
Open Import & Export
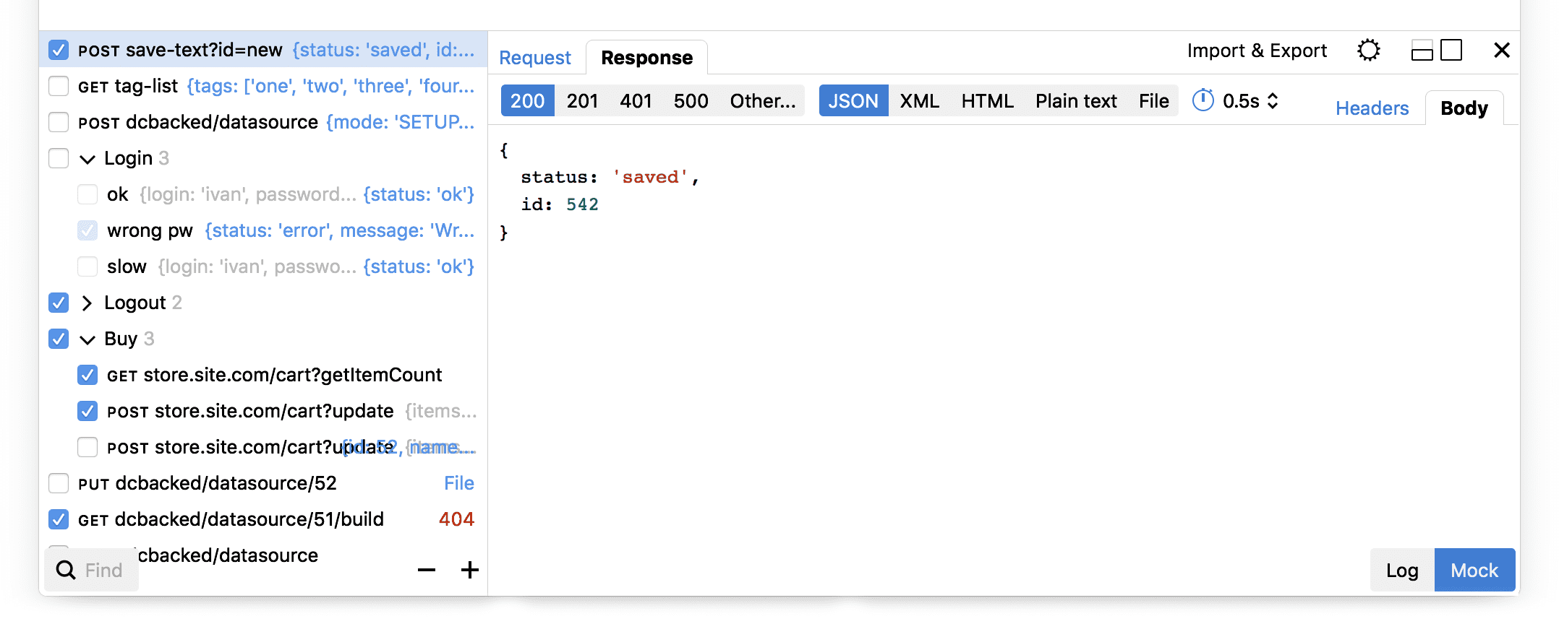point(1257,51)
